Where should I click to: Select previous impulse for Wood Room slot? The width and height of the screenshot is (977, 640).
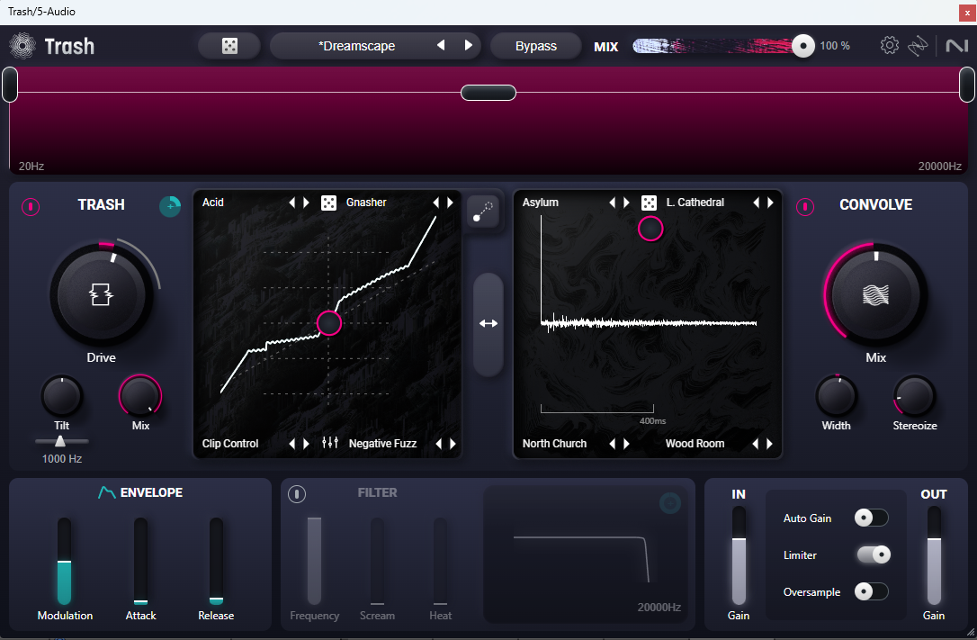pyautogui.click(x=756, y=444)
